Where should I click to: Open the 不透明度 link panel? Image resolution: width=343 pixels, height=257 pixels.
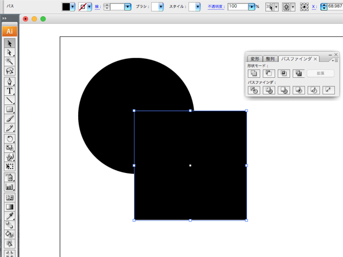[216, 7]
